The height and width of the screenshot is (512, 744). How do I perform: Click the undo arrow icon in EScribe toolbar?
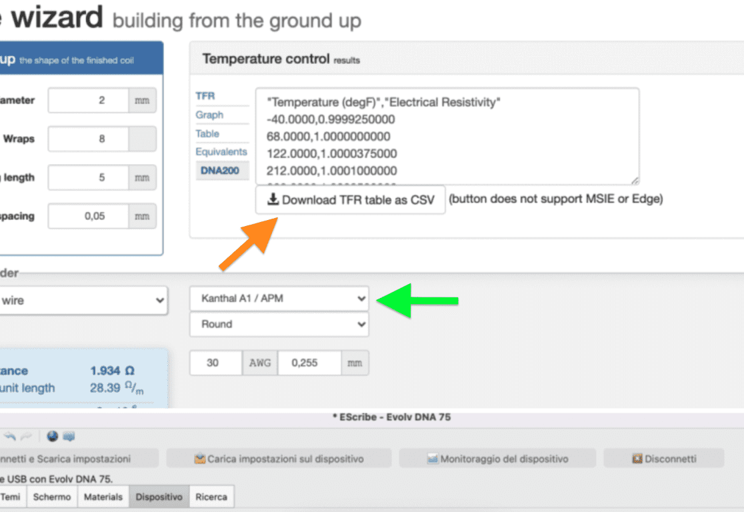tap(10, 436)
